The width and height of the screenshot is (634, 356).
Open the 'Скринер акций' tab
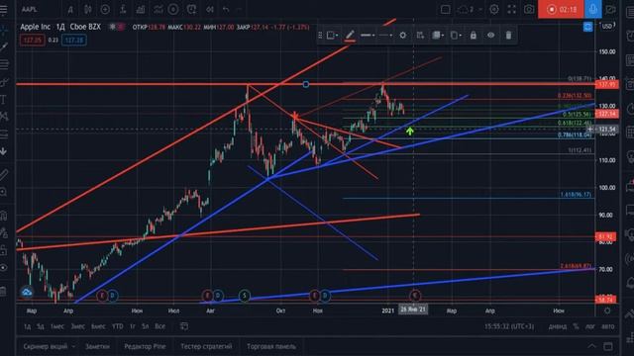[x=46, y=347]
